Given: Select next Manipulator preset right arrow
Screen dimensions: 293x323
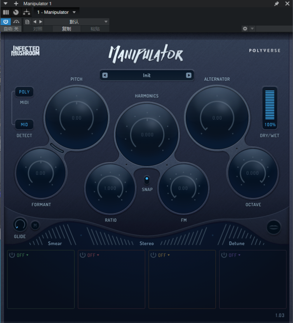Looking at the screenshot, I should coord(189,75).
